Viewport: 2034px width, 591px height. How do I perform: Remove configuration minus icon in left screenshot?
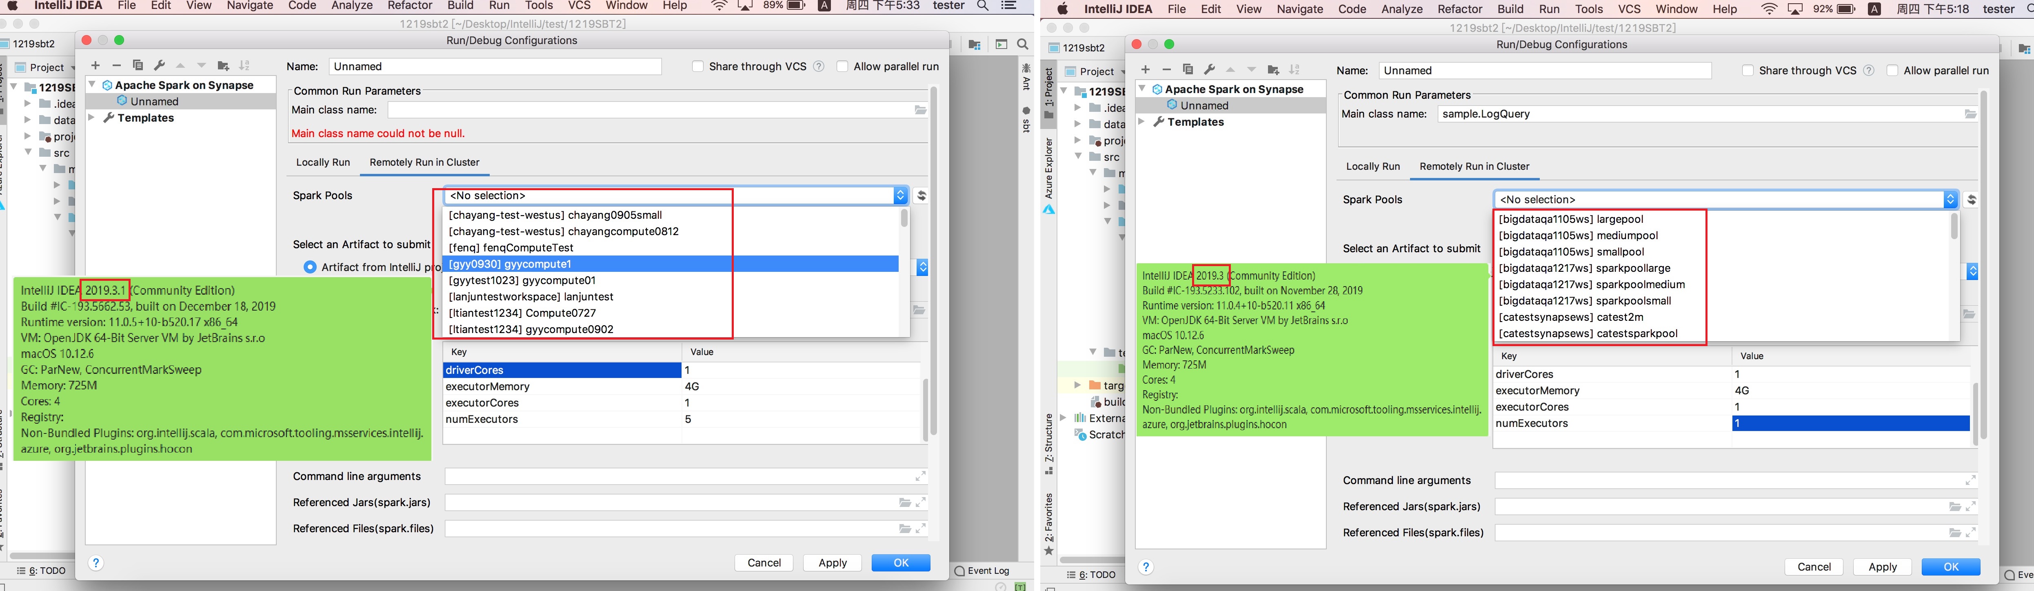tap(117, 66)
